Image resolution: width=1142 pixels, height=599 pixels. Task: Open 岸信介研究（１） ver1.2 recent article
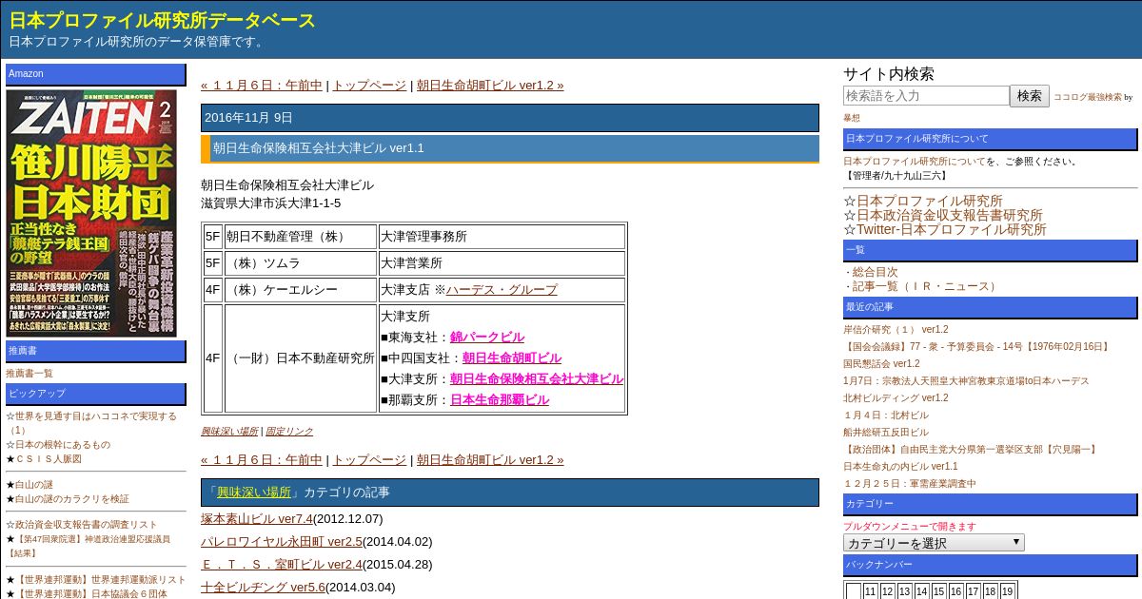tap(896, 329)
